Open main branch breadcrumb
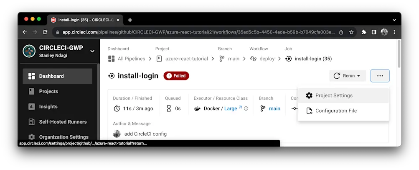This screenshot has height=170, width=419. tap(234, 59)
